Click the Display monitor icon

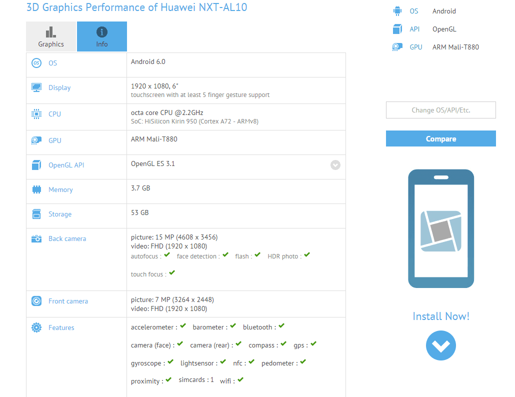tap(36, 87)
